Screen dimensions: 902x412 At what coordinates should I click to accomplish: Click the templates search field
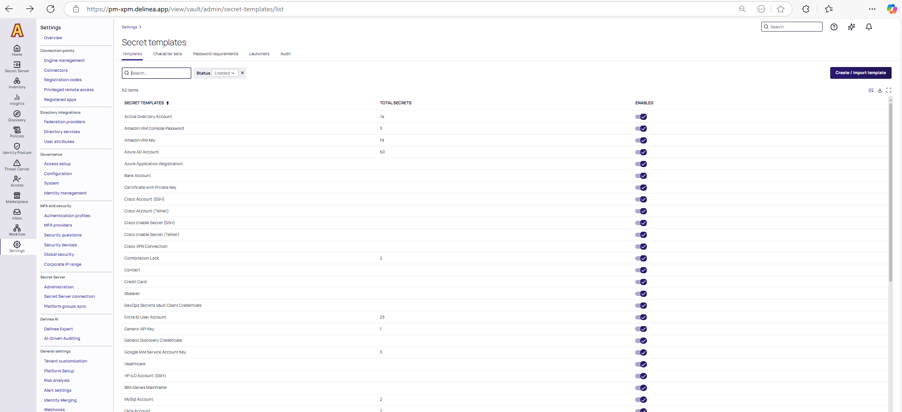(x=156, y=73)
